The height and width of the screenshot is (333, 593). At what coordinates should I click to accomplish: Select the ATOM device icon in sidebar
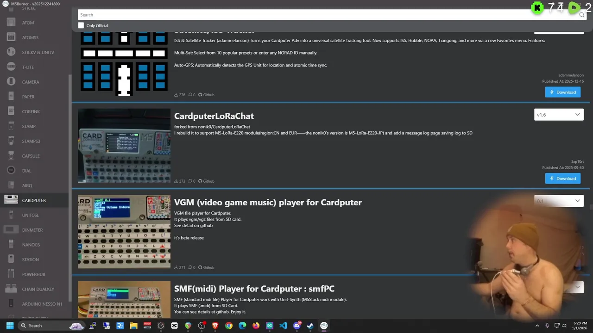[x=11, y=23]
